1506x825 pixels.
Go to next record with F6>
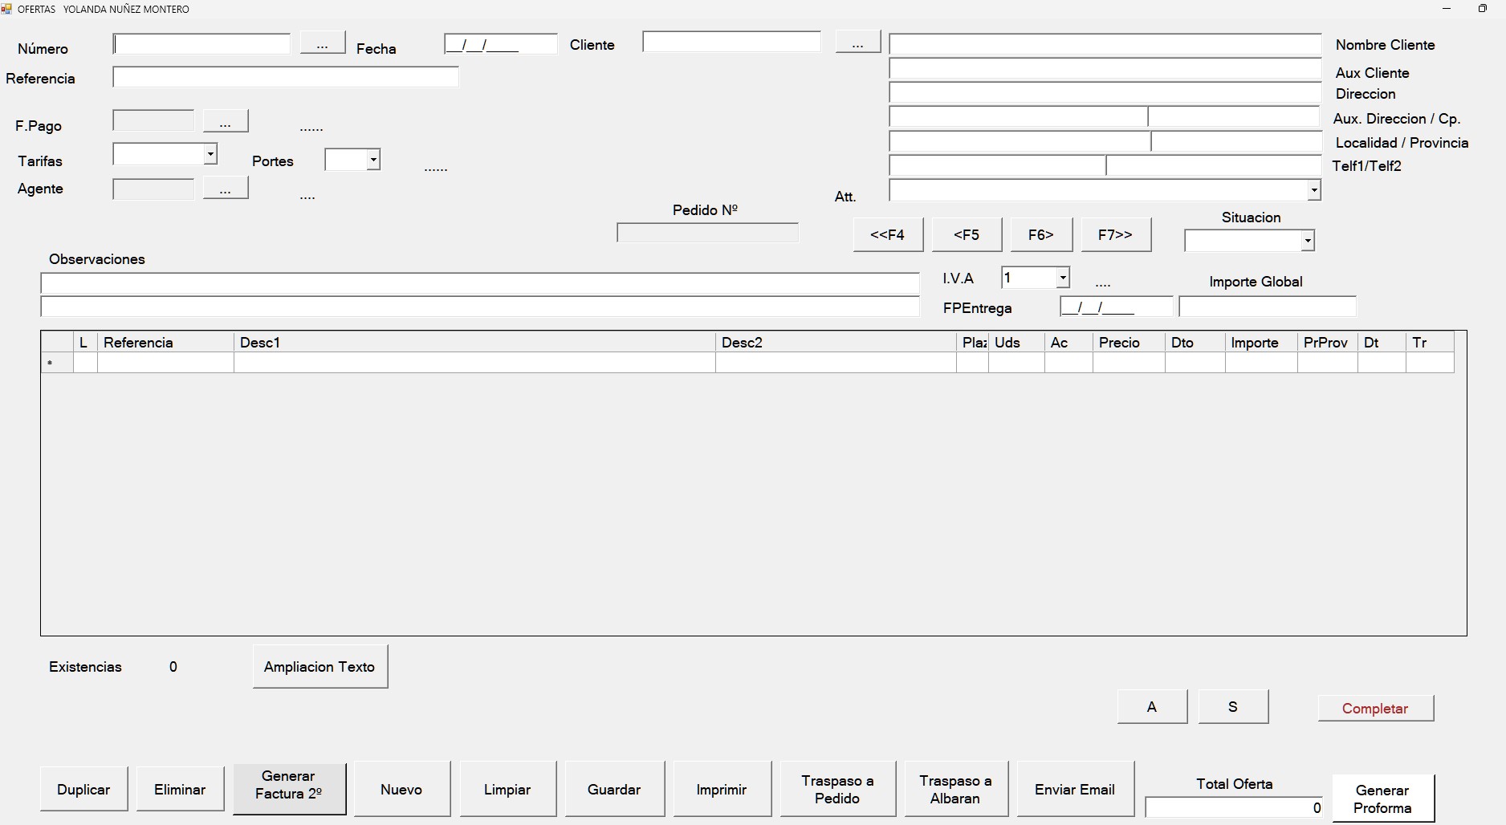tap(1040, 234)
